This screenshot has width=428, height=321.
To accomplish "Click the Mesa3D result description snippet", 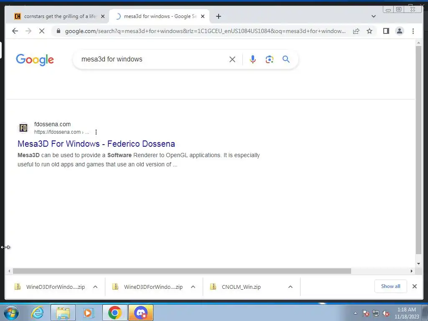I will (x=139, y=160).
